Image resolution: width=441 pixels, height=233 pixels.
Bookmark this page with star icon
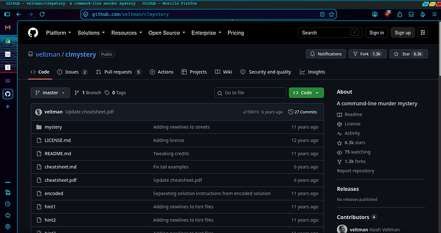(x=331, y=14)
